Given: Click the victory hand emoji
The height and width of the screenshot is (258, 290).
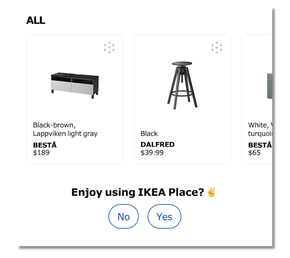Looking at the screenshot, I should click(212, 192).
